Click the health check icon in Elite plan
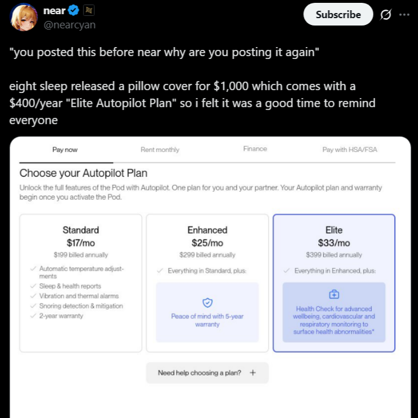 (x=334, y=294)
